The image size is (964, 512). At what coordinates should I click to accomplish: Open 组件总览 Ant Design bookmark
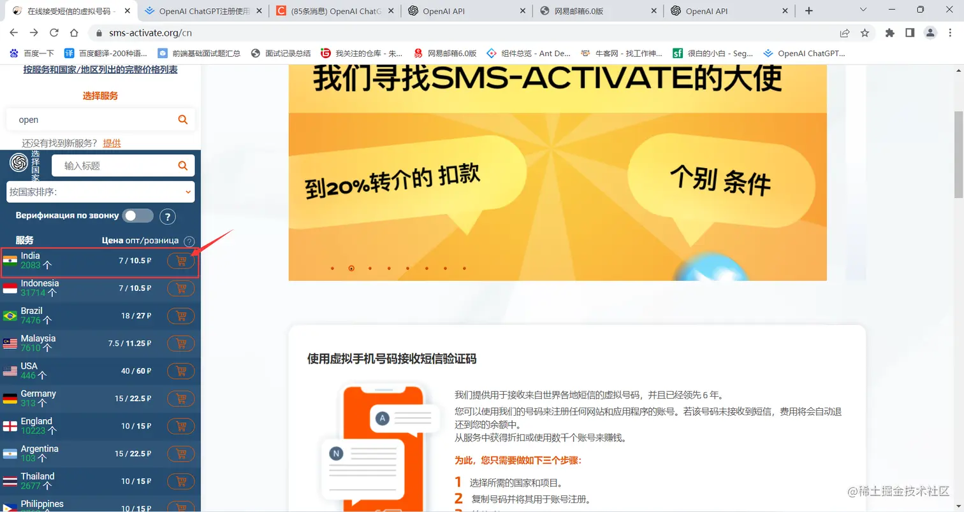pos(529,53)
